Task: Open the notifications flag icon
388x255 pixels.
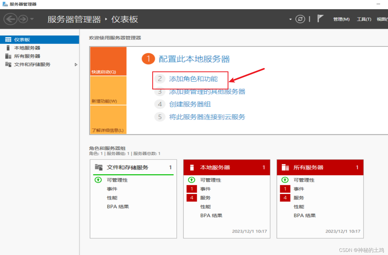Action: (x=320, y=18)
